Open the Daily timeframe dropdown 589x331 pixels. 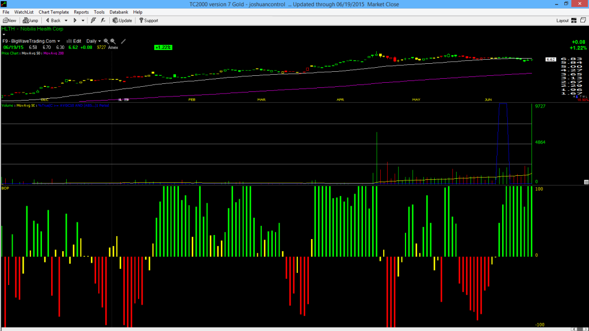[93, 41]
